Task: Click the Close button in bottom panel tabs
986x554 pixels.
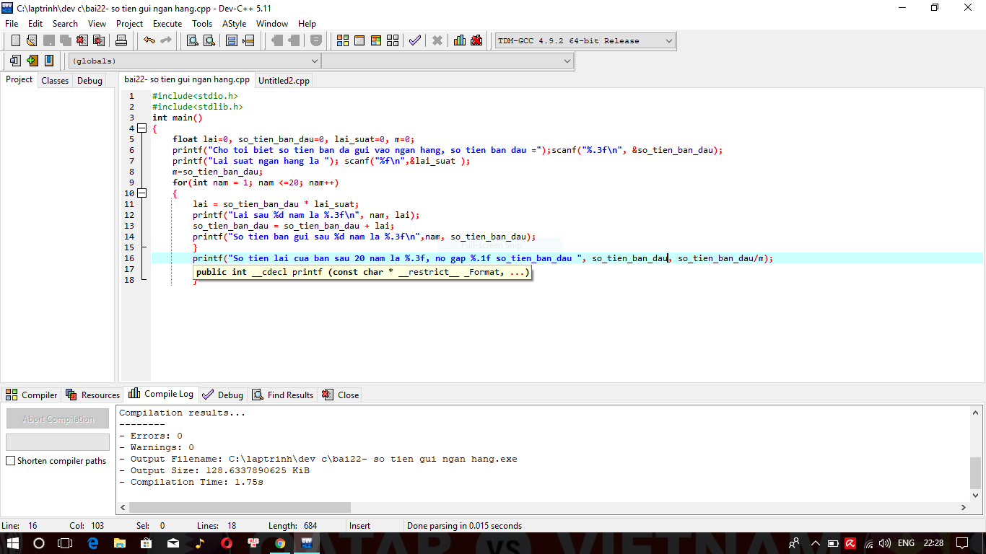Action: [x=341, y=395]
